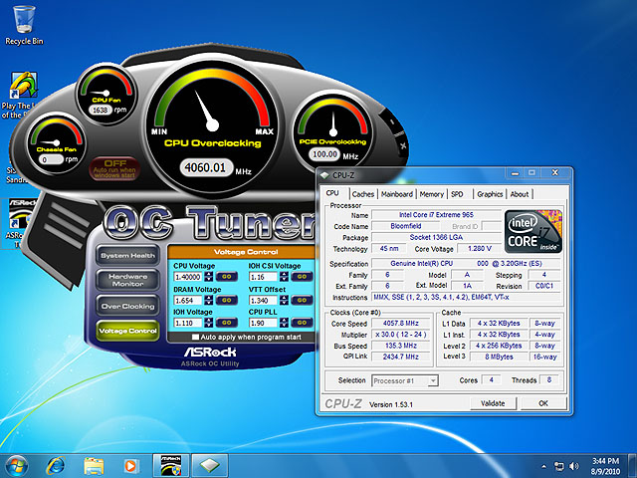The height and width of the screenshot is (478, 637).
Task: Switch to ASRock OC Tuner taskbar item
Action: coord(171,466)
